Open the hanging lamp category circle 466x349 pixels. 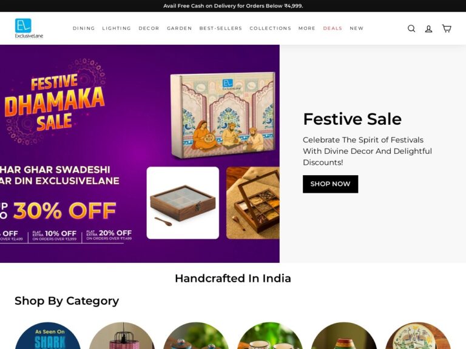click(x=122, y=336)
